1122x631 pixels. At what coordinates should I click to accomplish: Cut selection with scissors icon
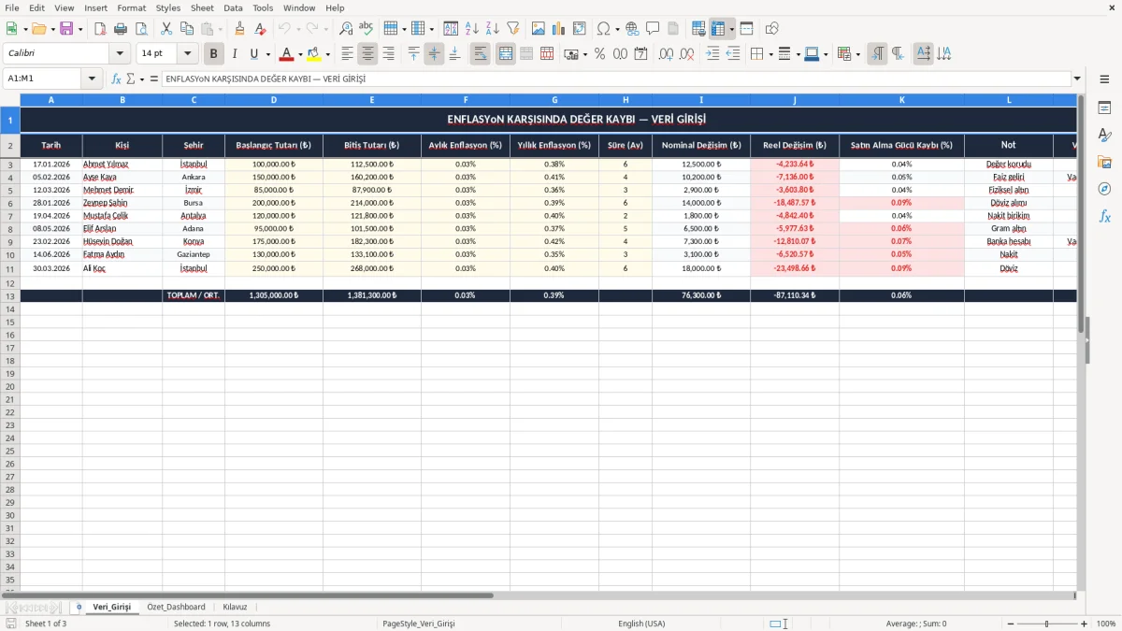point(166,29)
